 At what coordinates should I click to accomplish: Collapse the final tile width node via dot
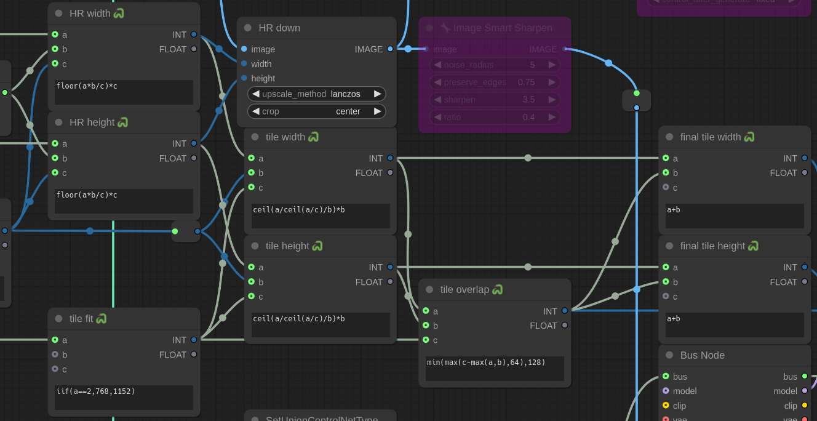[x=669, y=137]
